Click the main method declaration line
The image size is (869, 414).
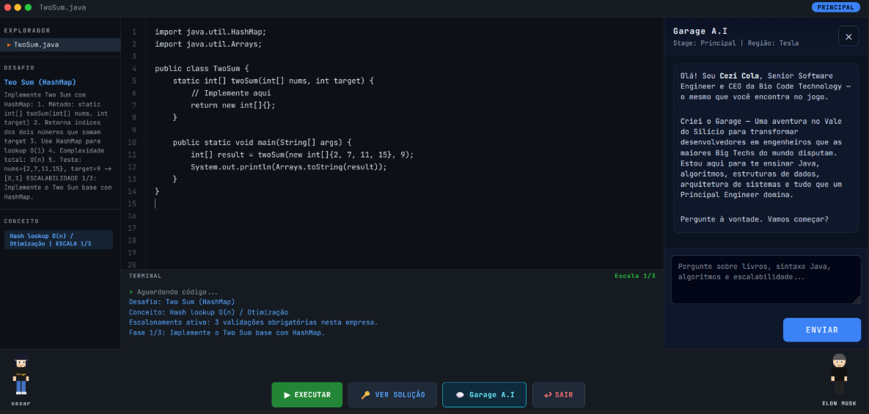coord(262,141)
